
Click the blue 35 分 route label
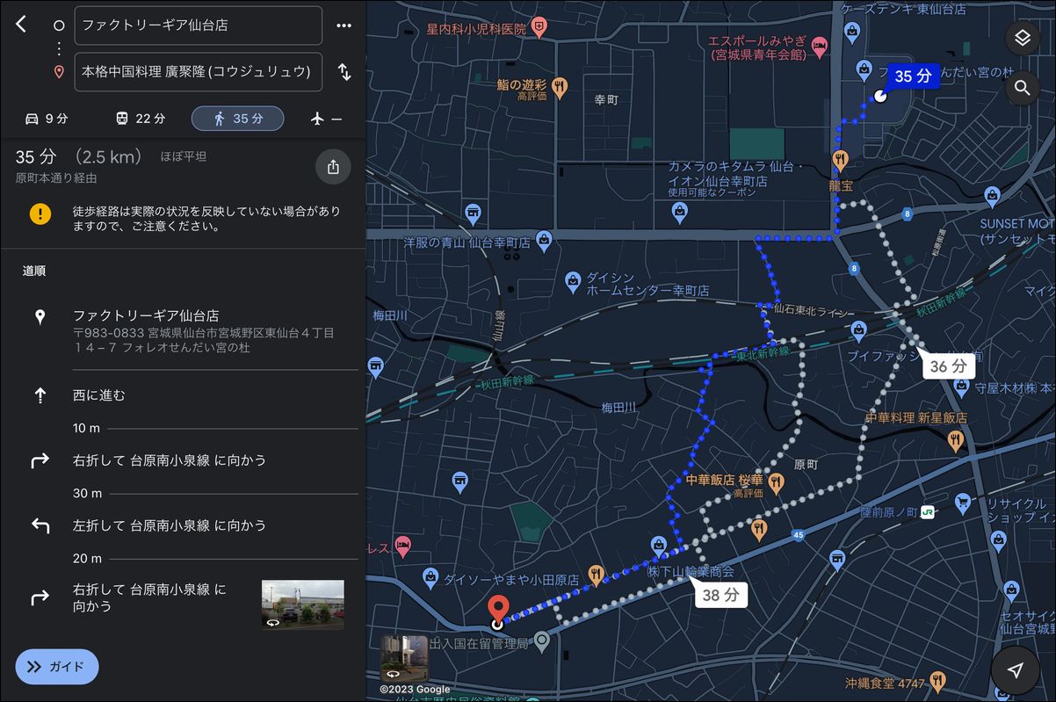913,76
